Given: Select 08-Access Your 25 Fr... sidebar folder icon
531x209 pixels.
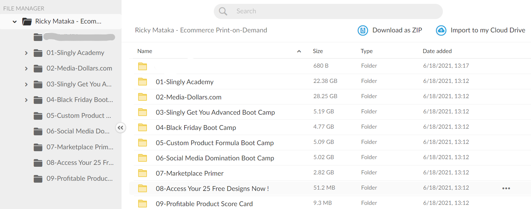Looking at the screenshot, I should click(x=38, y=163).
